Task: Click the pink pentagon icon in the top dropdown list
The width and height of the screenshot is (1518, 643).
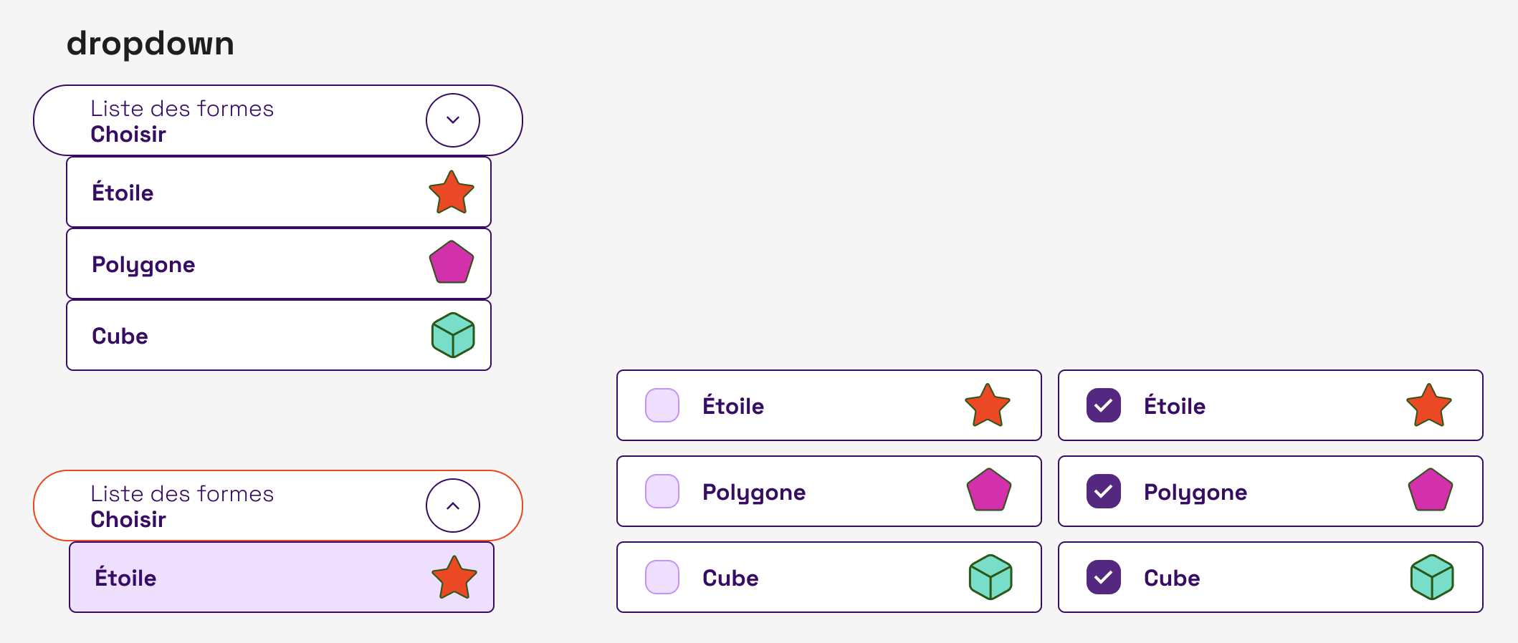Action: tap(452, 263)
